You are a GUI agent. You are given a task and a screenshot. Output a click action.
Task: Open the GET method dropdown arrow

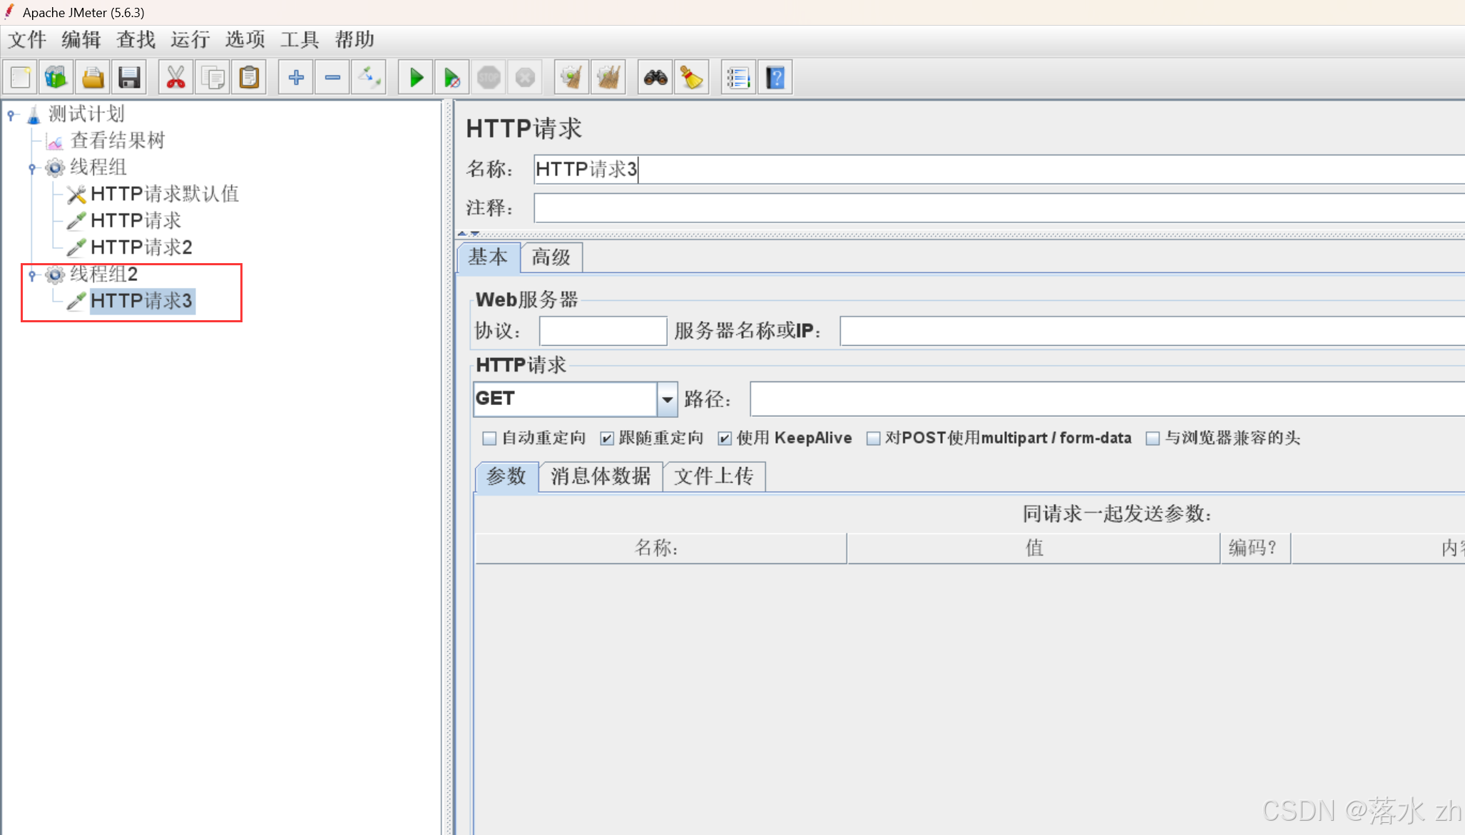tap(667, 399)
